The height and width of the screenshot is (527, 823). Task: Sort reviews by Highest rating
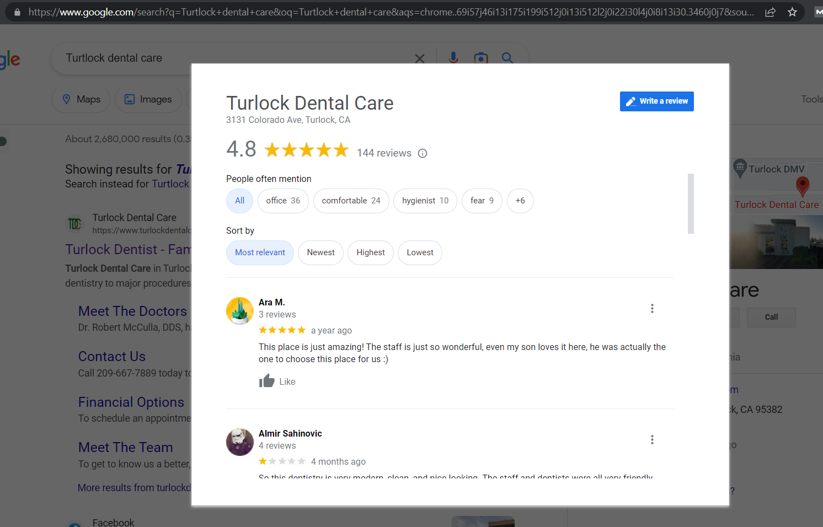click(x=371, y=252)
